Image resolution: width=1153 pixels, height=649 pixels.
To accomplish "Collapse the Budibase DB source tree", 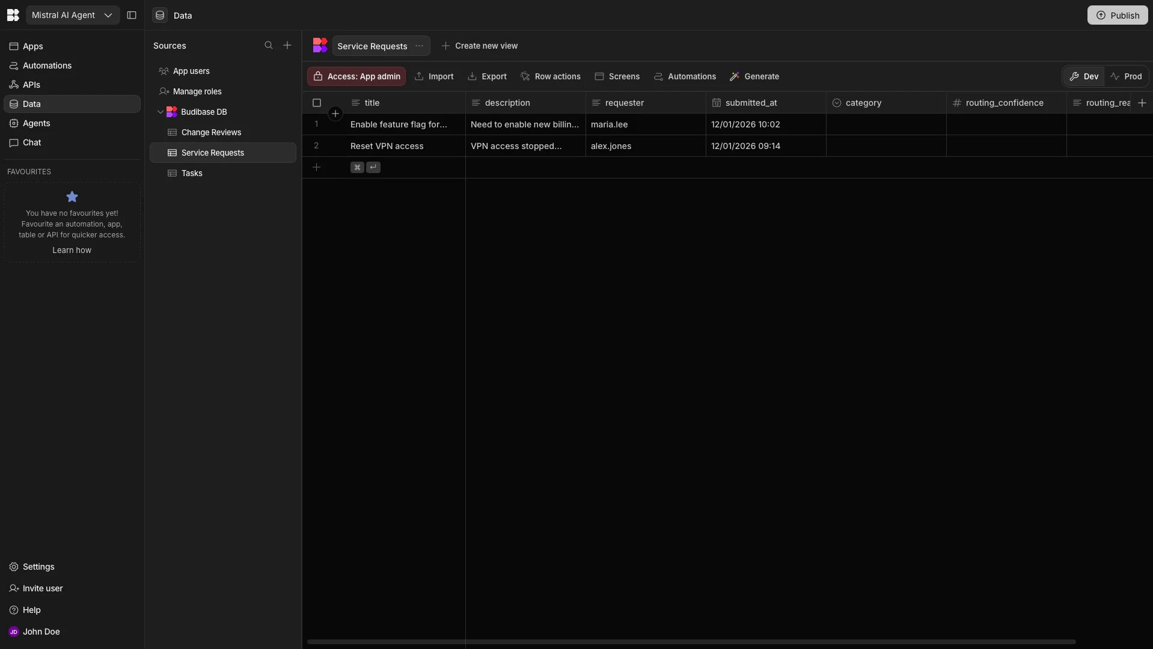I will point(160,112).
